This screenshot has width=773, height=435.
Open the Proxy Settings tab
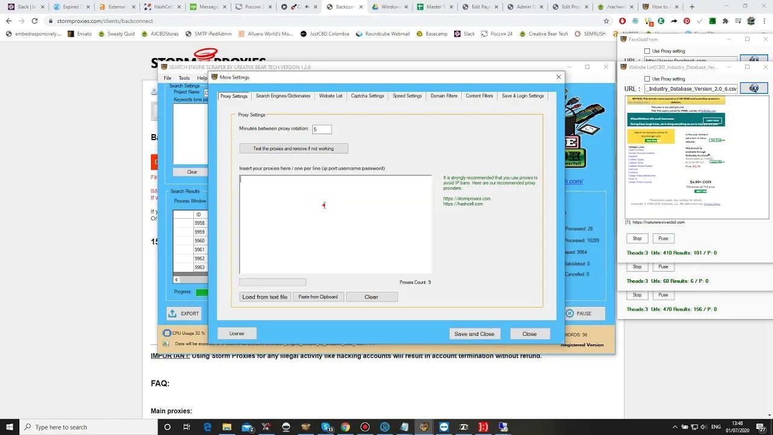point(234,96)
